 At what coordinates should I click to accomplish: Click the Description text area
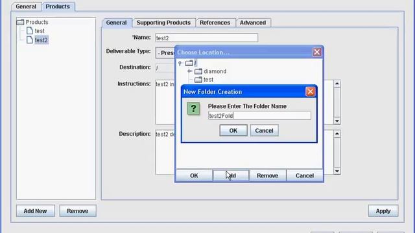[165, 152]
